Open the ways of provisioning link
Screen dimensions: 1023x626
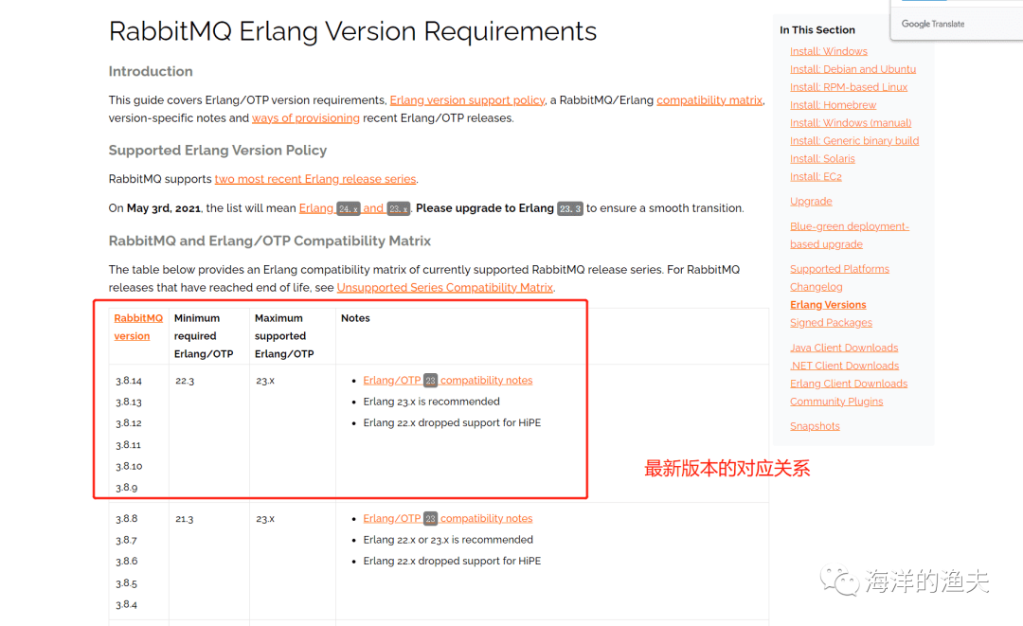point(305,118)
